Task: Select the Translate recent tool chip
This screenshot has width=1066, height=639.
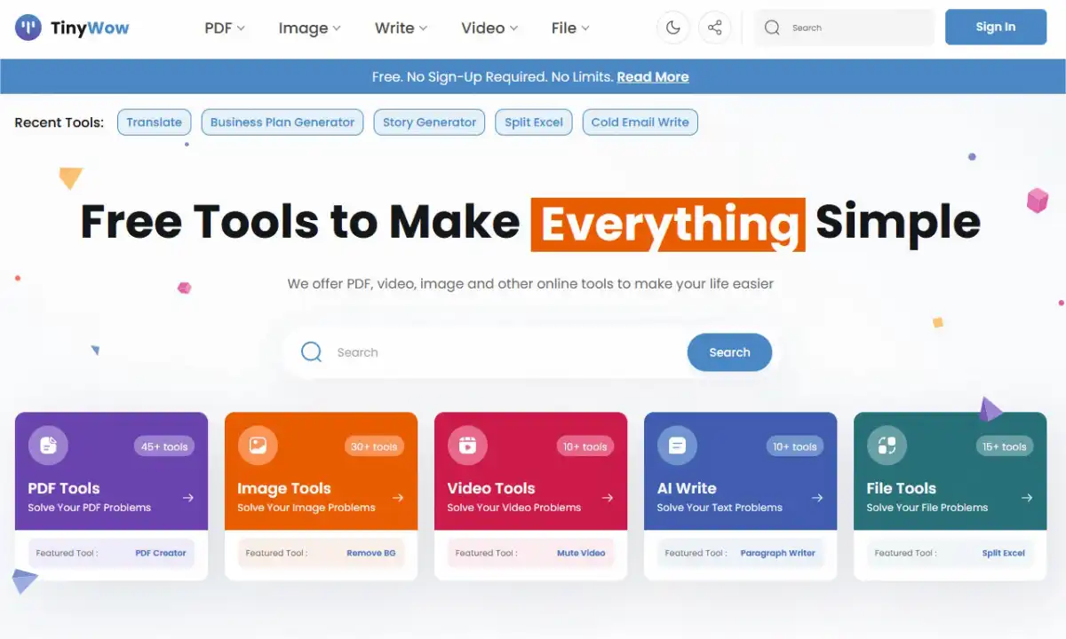Action: click(x=154, y=122)
